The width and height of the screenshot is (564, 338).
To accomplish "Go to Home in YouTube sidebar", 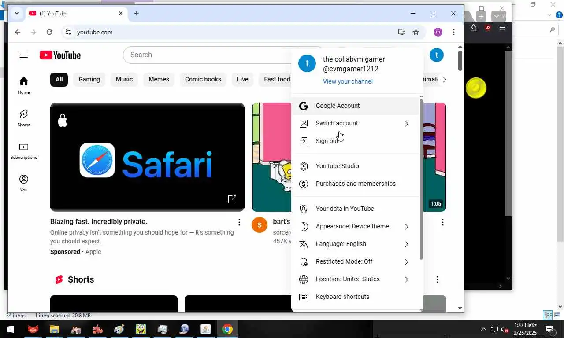I will point(24,85).
